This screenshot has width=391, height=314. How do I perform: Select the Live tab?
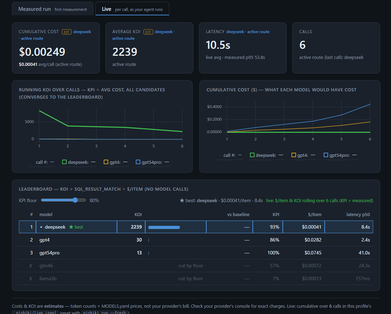(132, 9)
